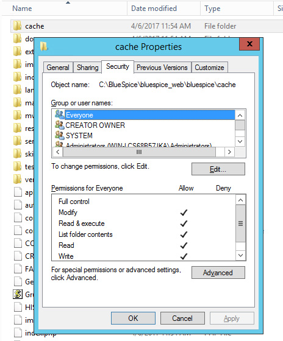Switch to the Sharing tab
The height and width of the screenshot is (341, 283).
click(88, 68)
